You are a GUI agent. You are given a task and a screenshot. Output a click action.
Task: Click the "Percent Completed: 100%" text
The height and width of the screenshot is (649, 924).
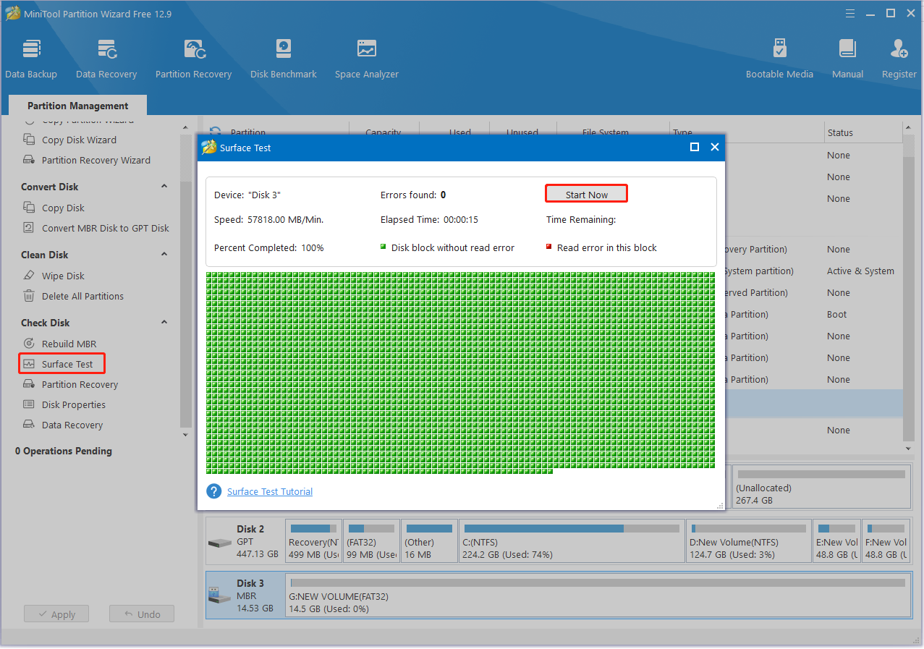[x=269, y=247]
